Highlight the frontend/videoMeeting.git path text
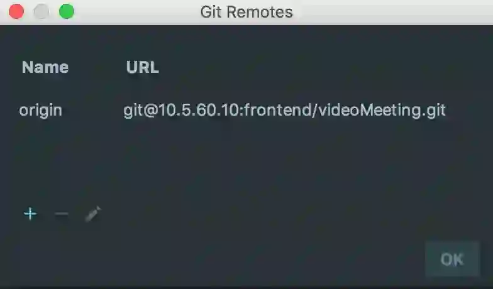Screen dimensions: 493x289 point(345,111)
